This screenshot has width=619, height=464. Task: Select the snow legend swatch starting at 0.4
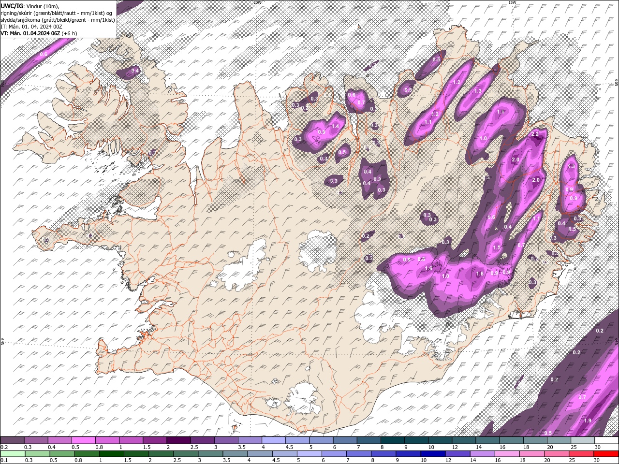click(x=60, y=440)
